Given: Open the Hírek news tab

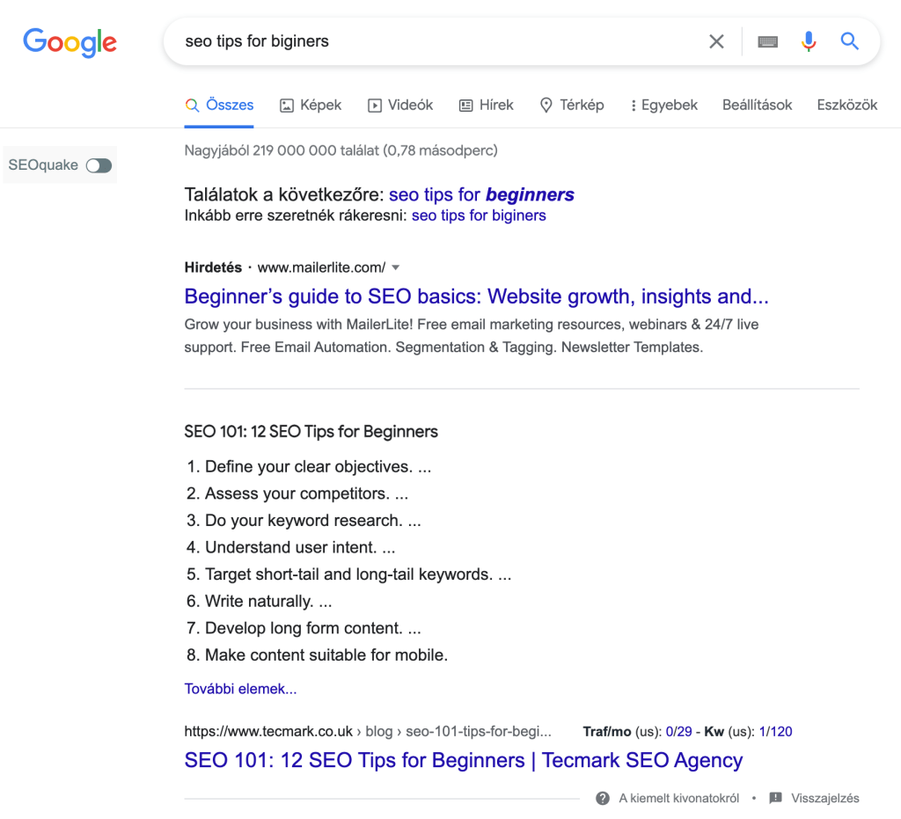Looking at the screenshot, I should [487, 105].
